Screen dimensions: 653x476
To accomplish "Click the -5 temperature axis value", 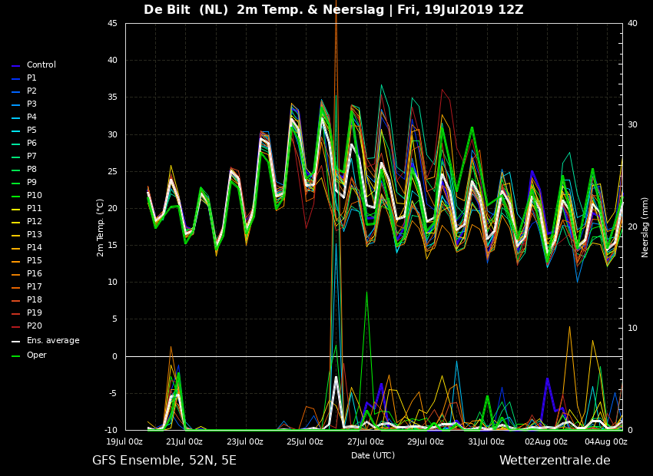I will pos(114,394).
